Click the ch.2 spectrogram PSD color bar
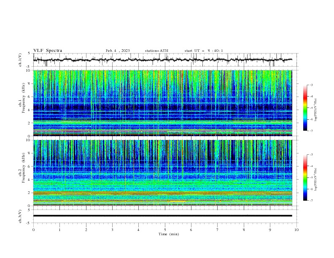This screenshot has width=334, height=258. (x=305, y=177)
